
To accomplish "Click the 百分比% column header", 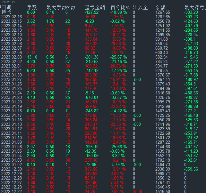I will (x=120, y=7).
